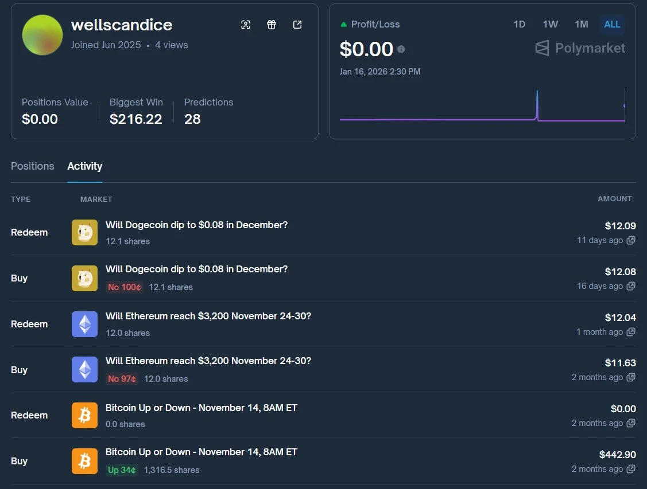
Task: Switch chart timeframe to 1W
Action: [550, 25]
